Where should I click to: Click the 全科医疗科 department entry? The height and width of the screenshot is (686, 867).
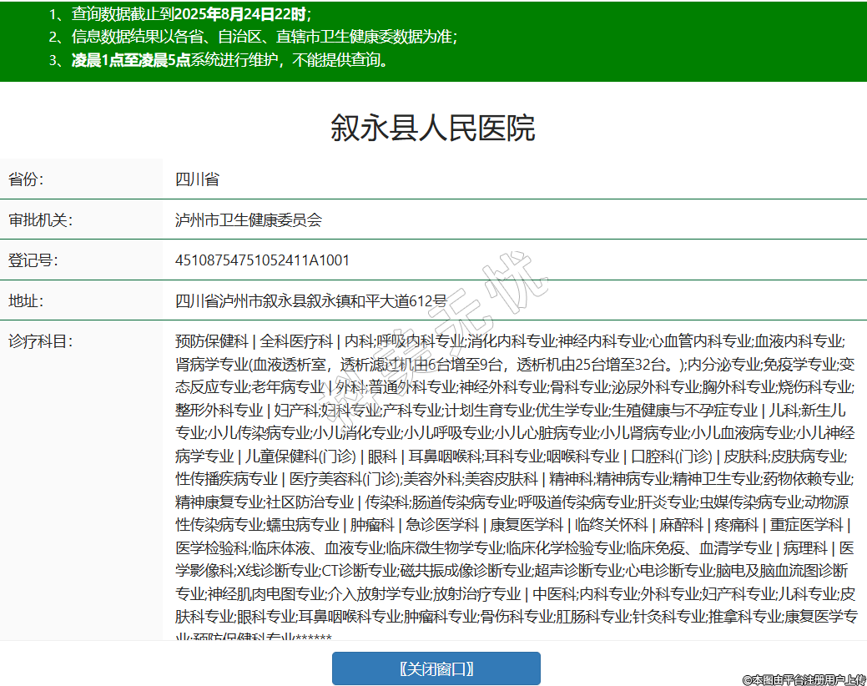coord(297,341)
